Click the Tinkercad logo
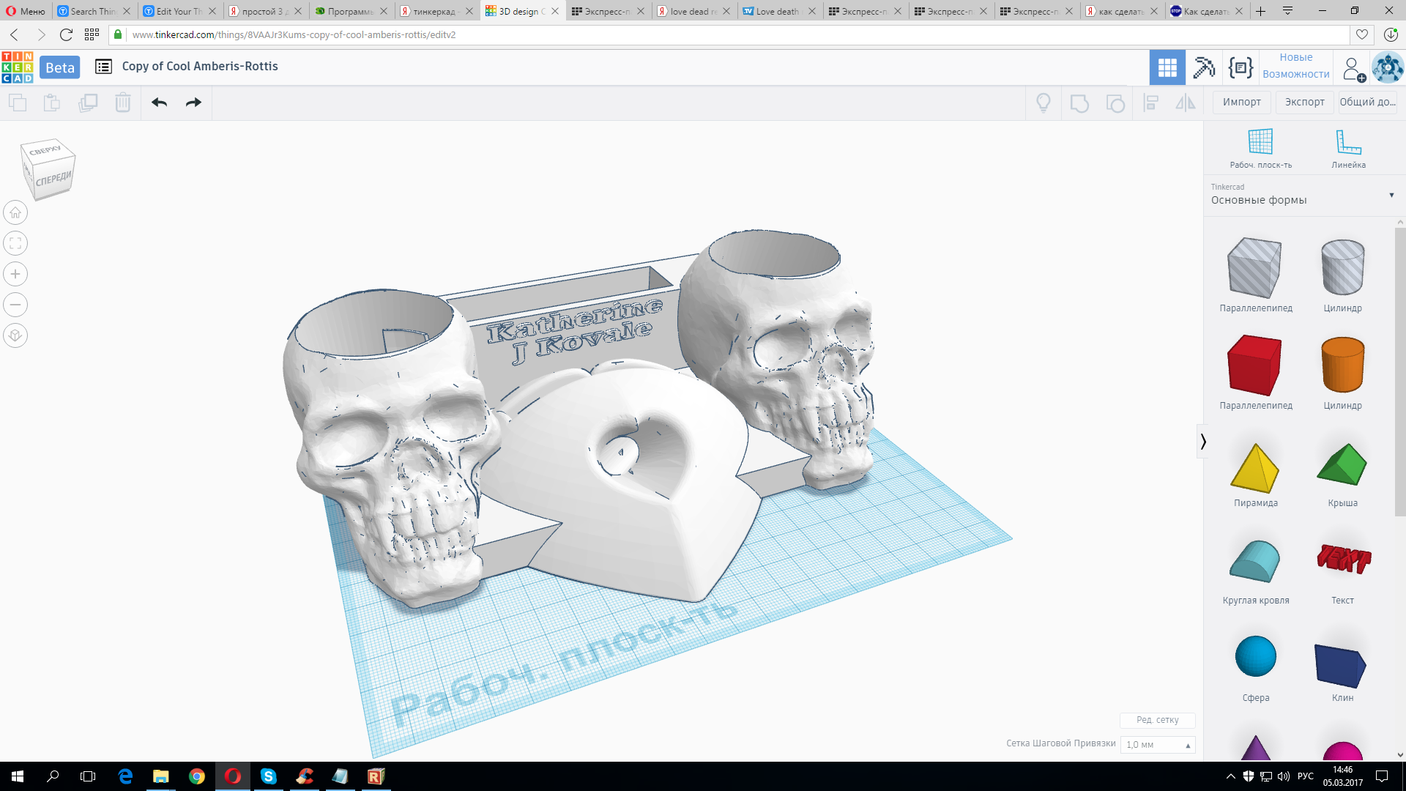 click(x=18, y=67)
